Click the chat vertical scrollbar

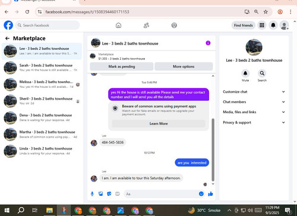213,150
